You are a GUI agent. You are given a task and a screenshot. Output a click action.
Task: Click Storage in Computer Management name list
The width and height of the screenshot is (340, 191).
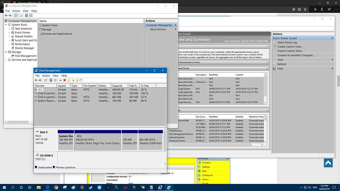(x=47, y=29)
